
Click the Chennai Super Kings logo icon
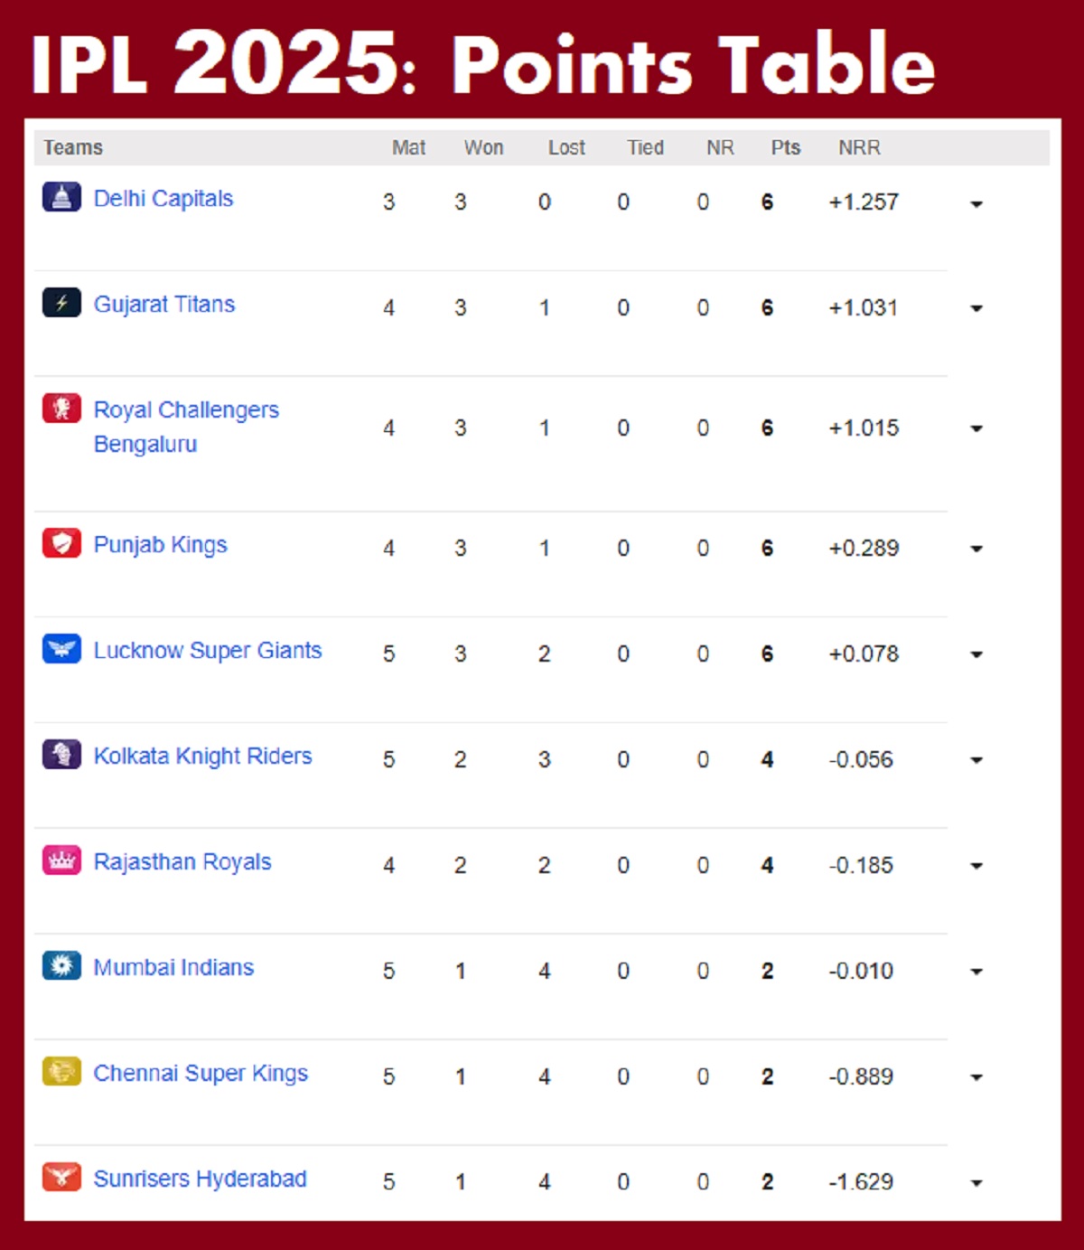61,1072
